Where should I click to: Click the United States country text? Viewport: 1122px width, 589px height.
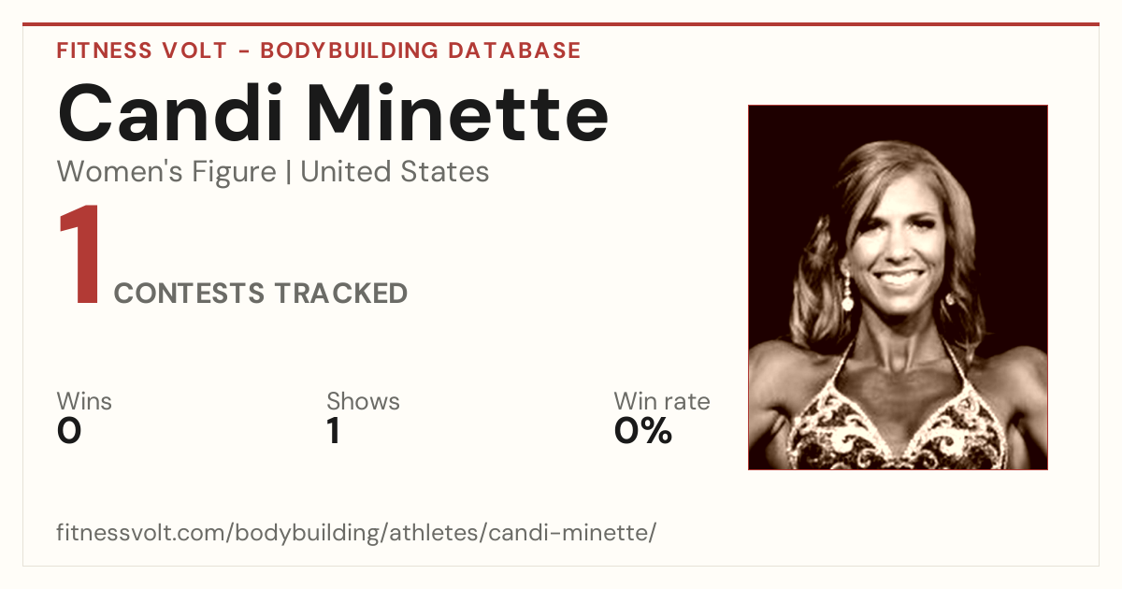click(395, 172)
